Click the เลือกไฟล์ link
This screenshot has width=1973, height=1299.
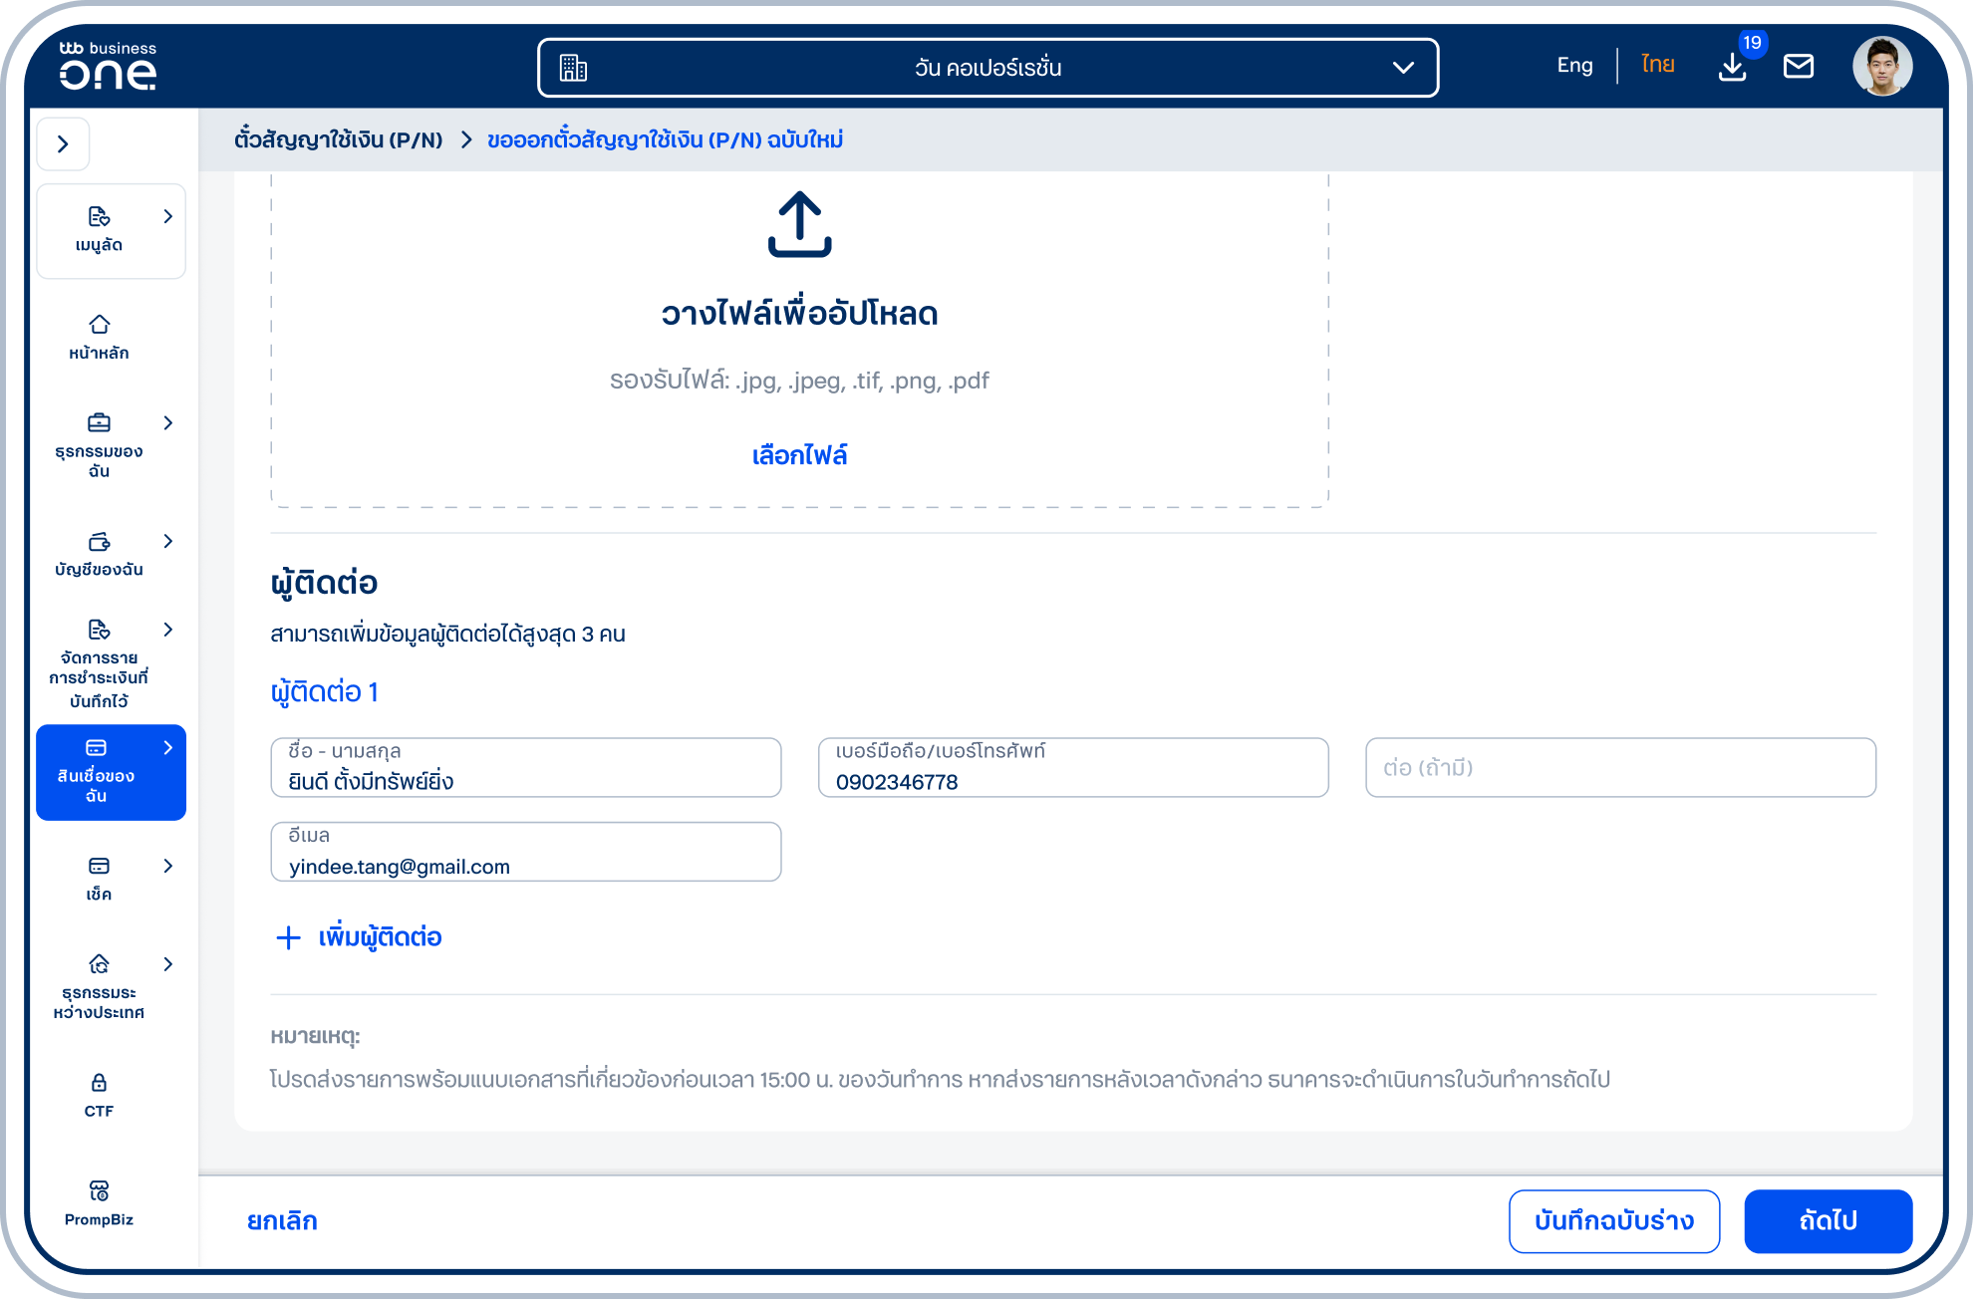tap(799, 455)
